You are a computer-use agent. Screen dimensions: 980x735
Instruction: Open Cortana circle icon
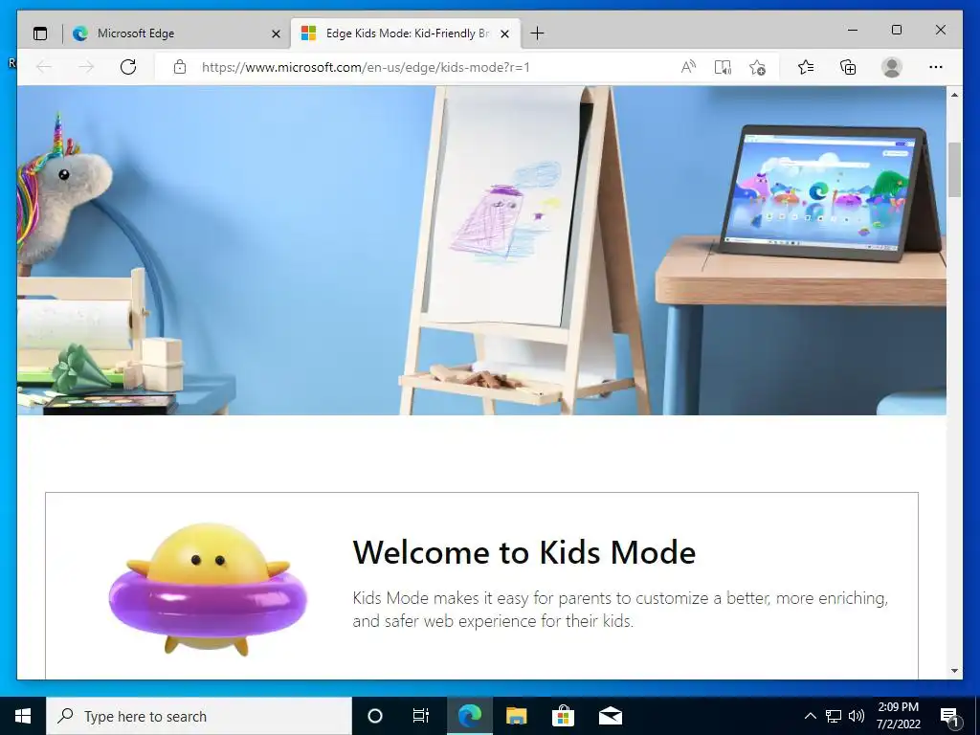click(374, 716)
